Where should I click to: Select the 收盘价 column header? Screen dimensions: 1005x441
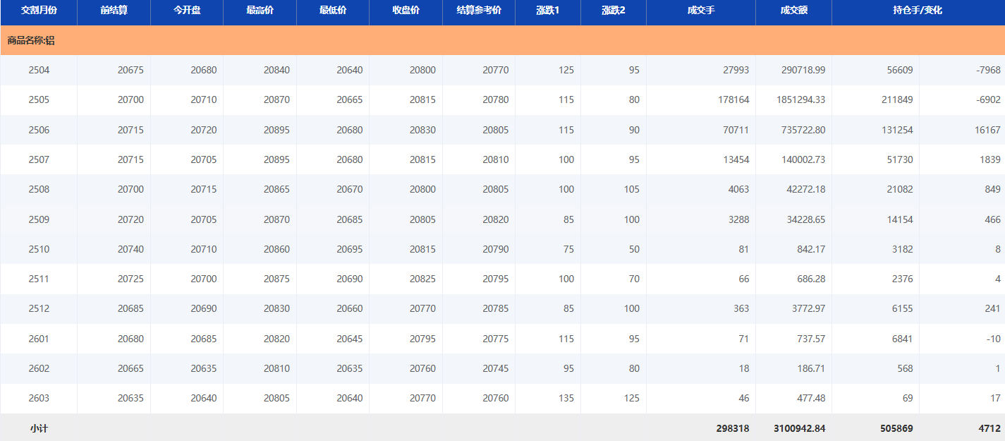tap(406, 11)
